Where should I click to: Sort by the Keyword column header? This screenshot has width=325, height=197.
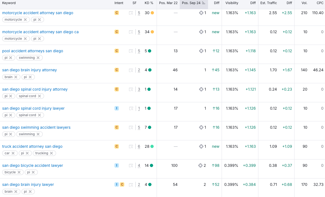click(x=9, y=3)
